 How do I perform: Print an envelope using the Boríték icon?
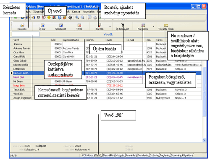pyautogui.click(x=100, y=27)
